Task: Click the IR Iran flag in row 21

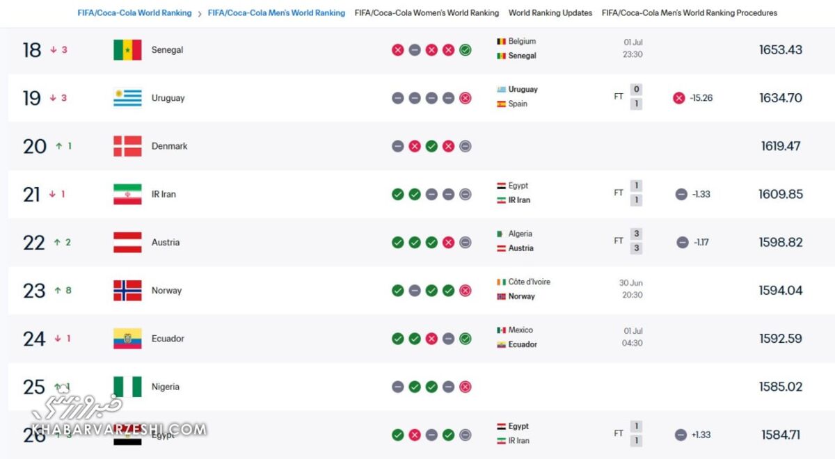Action: pos(127,194)
